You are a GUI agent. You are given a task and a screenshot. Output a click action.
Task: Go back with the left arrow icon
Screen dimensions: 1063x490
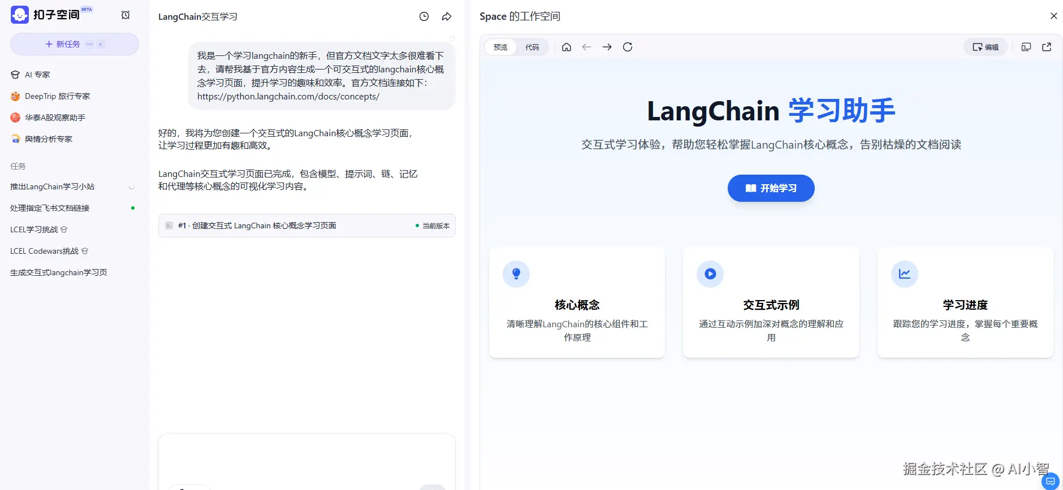[x=587, y=47]
